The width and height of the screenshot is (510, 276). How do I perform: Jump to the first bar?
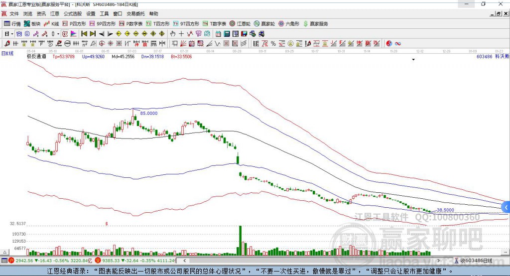[84, 34]
